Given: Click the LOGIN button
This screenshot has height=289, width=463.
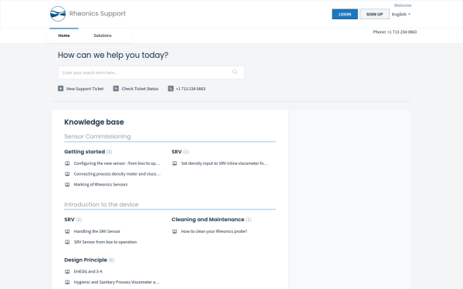Looking at the screenshot, I should pos(345,14).
